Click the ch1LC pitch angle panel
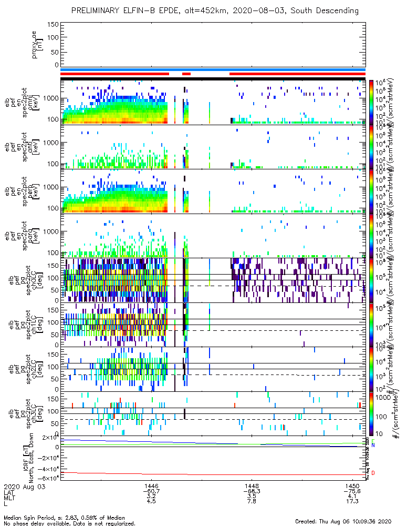The width and height of the screenshot is (407, 526). point(213,325)
